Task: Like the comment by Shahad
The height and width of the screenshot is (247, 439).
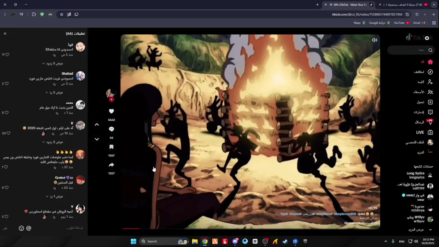Action: 6,84
